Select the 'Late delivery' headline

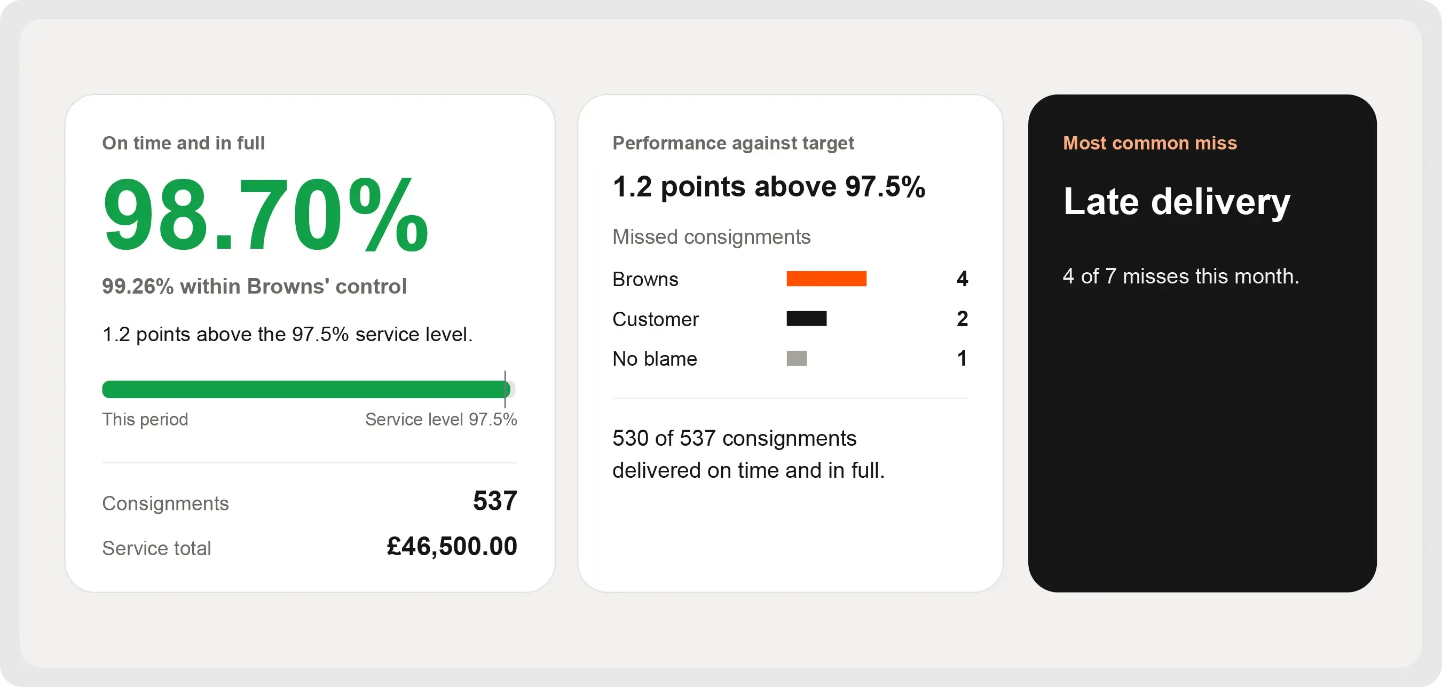pos(1177,202)
